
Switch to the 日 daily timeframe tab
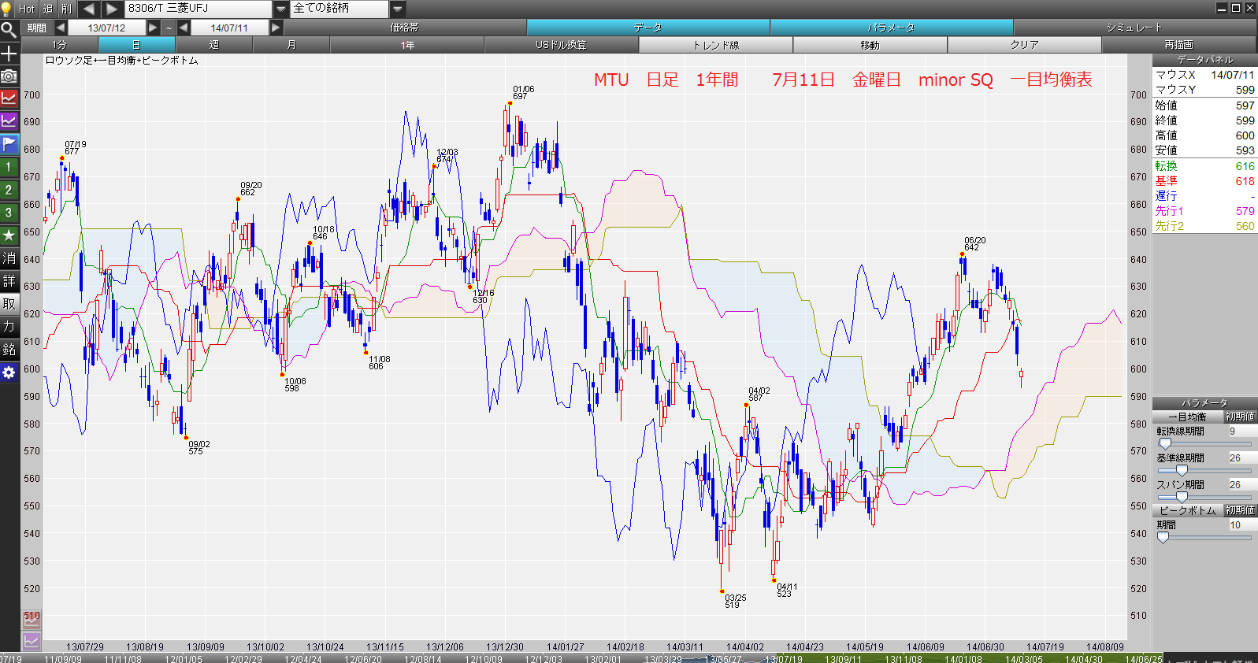(136, 45)
